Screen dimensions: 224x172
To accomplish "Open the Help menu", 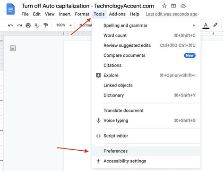I will pyautogui.click(x=135, y=14).
